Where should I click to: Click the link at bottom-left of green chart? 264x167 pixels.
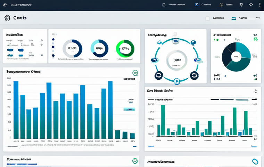coord(151,146)
